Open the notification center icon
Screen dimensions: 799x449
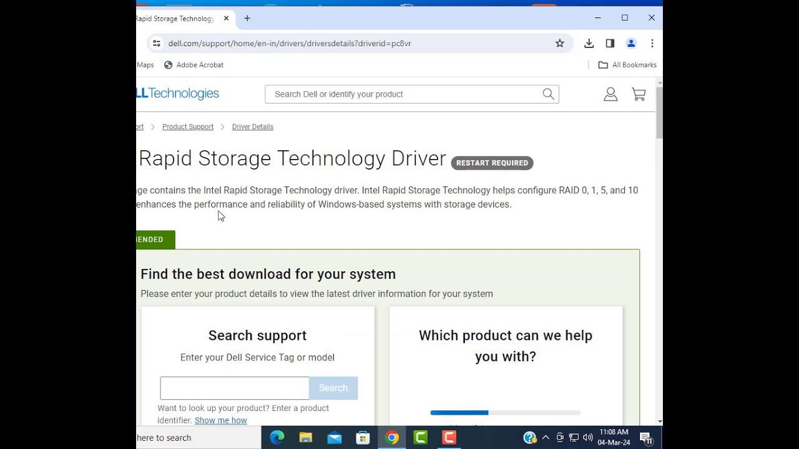click(x=647, y=438)
